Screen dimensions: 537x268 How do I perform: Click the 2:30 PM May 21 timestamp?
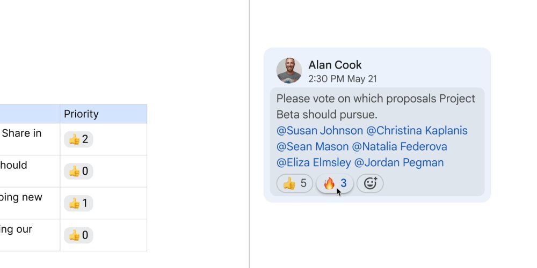[343, 79]
